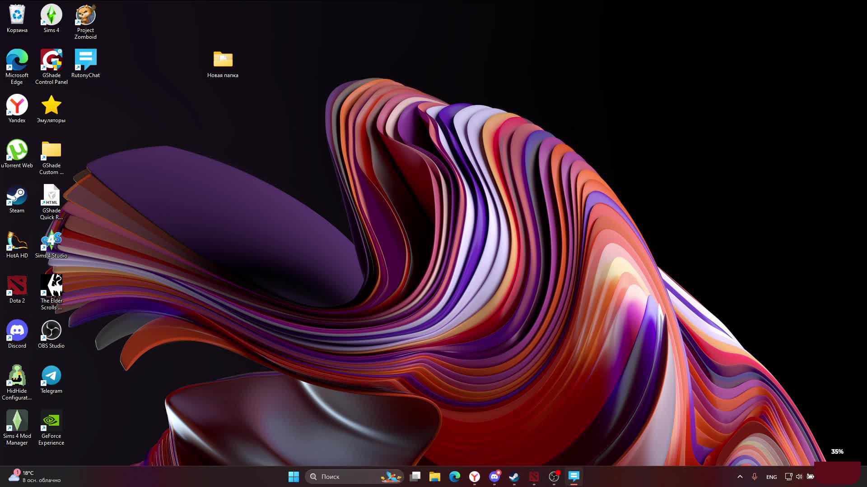Open File Explorer in taskbar
The height and width of the screenshot is (487, 867).
point(435,476)
